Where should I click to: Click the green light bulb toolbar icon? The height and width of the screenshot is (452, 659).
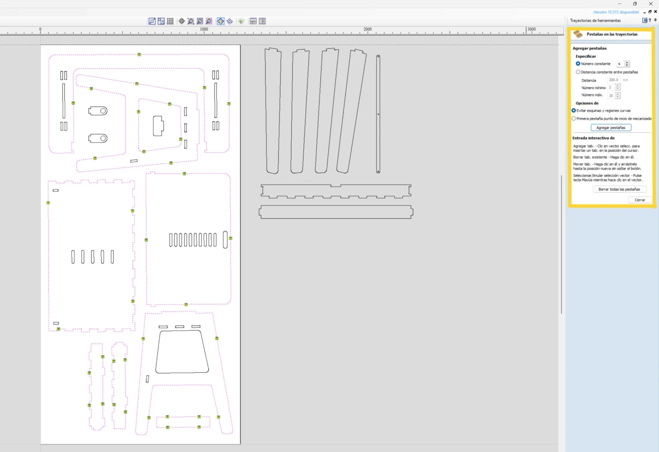241,21
